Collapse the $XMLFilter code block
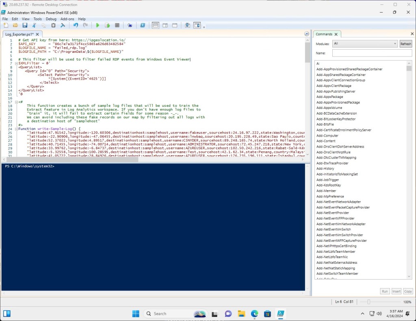This screenshot has width=416, height=321. pyautogui.click(x=15, y=63)
